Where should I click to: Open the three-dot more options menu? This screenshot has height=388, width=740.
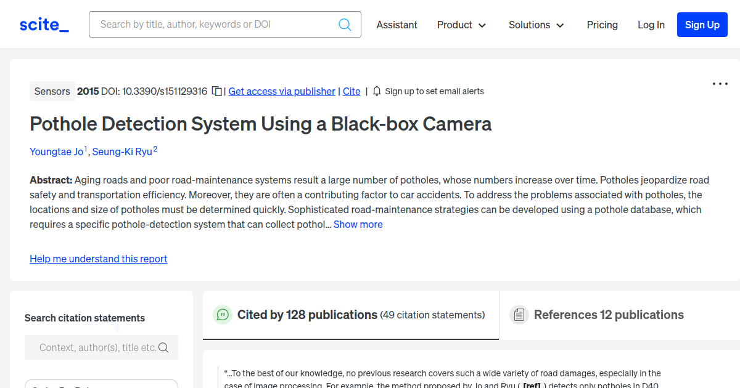[720, 84]
